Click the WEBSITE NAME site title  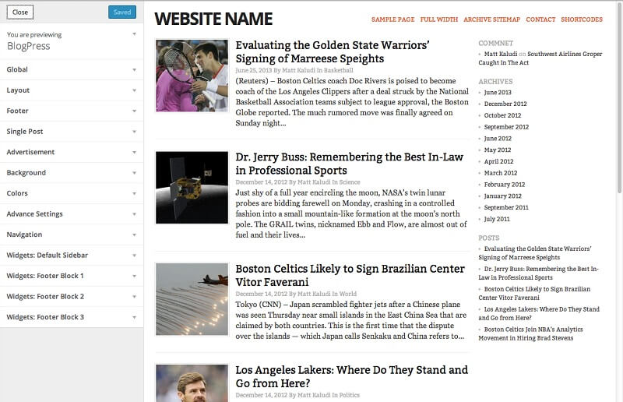tap(213, 19)
